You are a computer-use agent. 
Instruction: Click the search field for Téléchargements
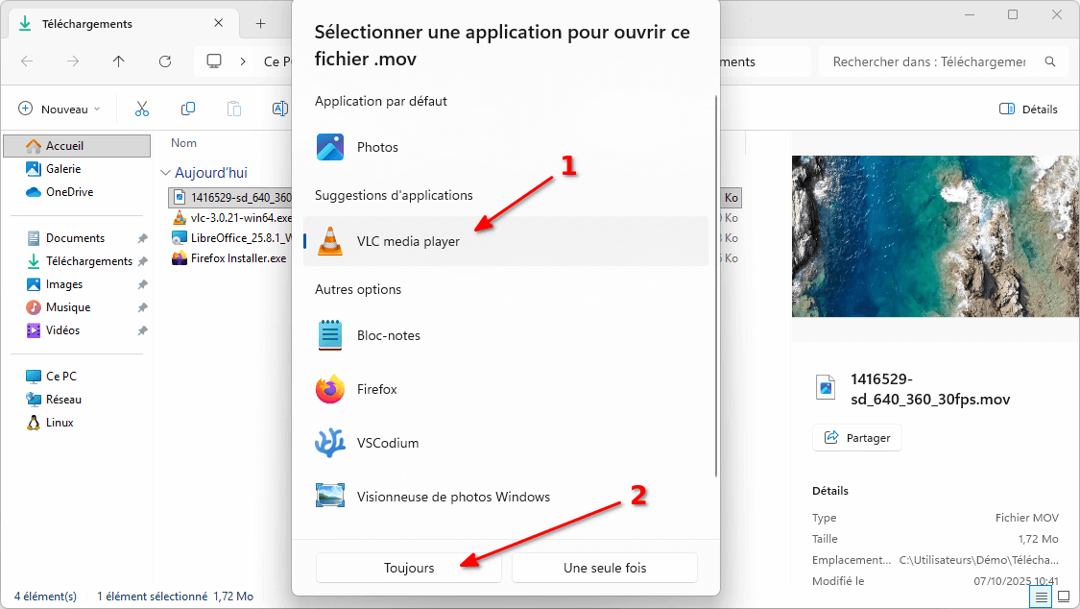point(929,61)
